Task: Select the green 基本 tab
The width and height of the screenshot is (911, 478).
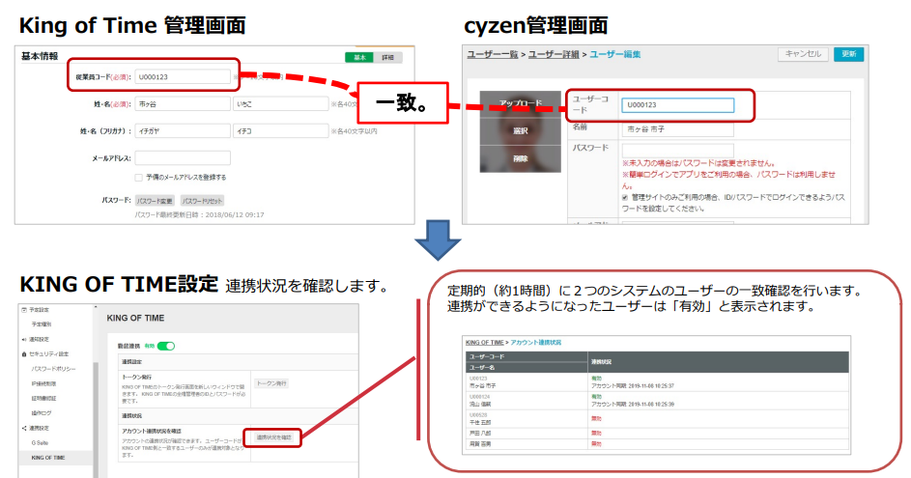Action: (359, 58)
